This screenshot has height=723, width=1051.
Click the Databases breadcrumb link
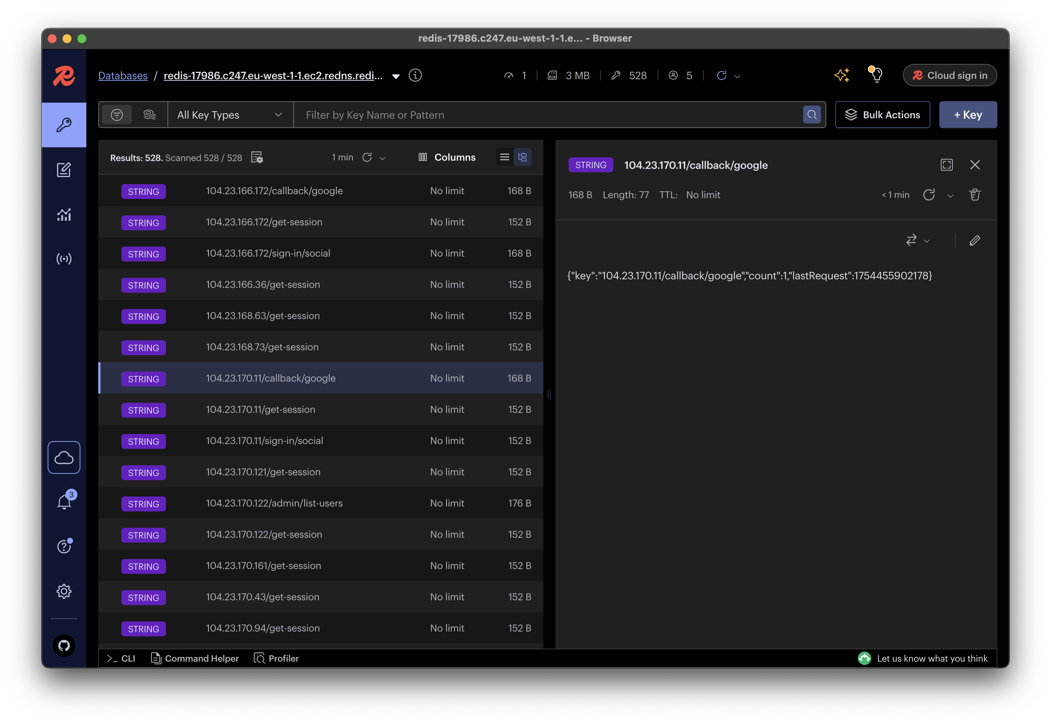(x=123, y=75)
